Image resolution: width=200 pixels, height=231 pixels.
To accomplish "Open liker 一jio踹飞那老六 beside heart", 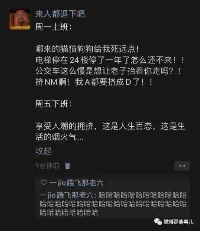I will (x=76, y=183).
